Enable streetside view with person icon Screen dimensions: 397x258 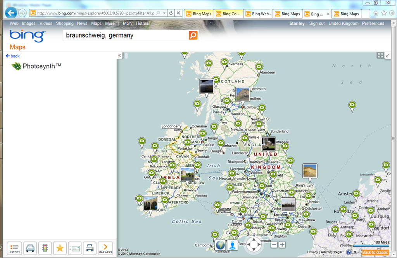[x=232, y=245]
